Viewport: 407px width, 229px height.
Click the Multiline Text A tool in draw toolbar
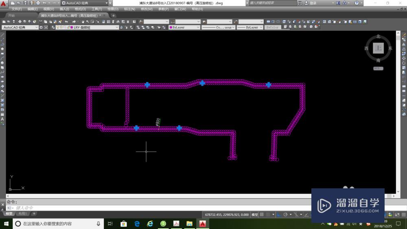point(2,119)
